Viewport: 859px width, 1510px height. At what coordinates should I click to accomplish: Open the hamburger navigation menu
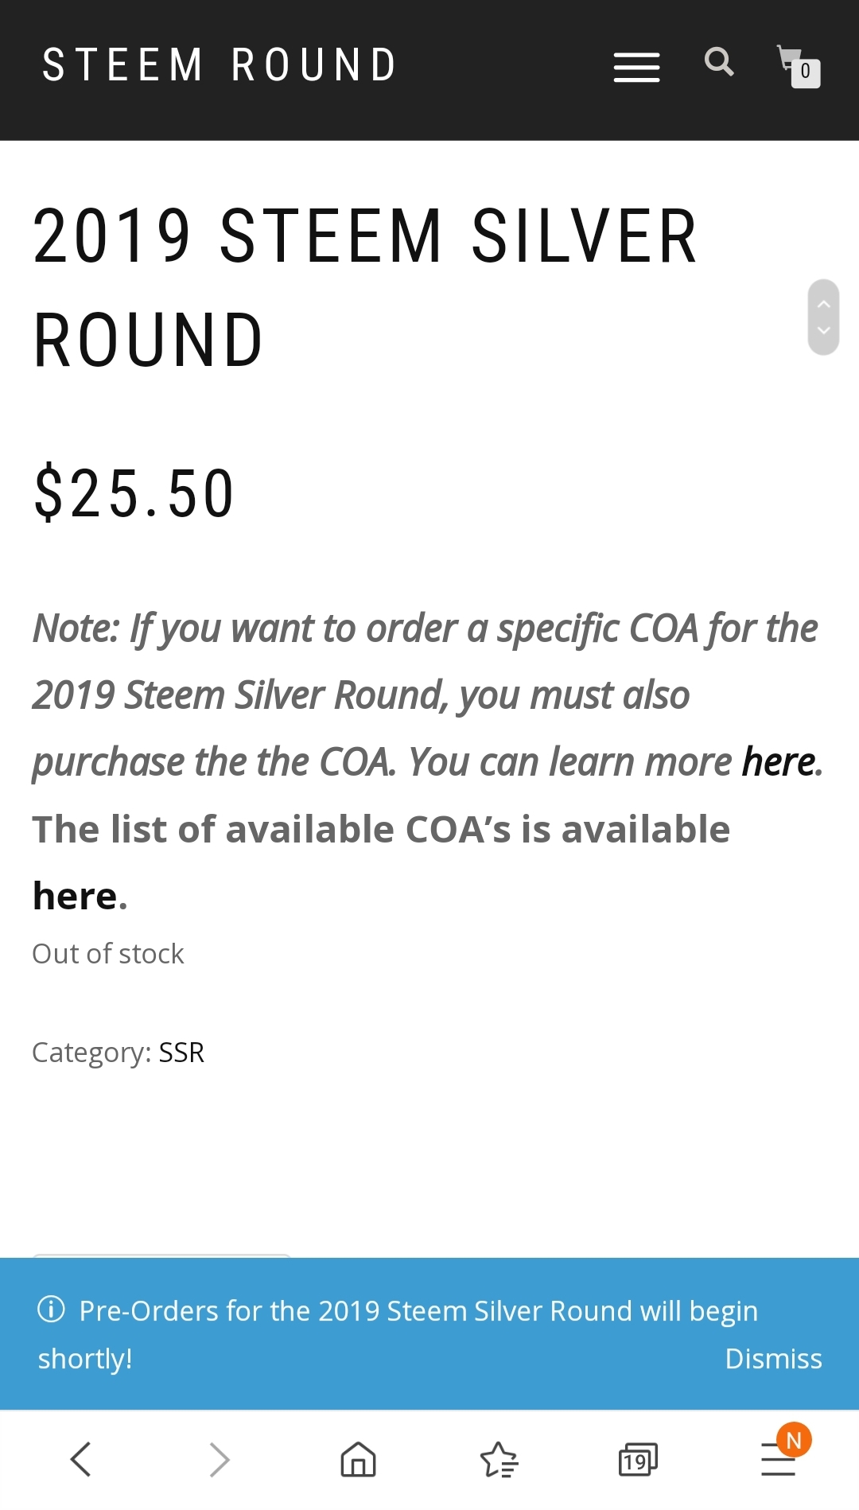[x=636, y=68]
